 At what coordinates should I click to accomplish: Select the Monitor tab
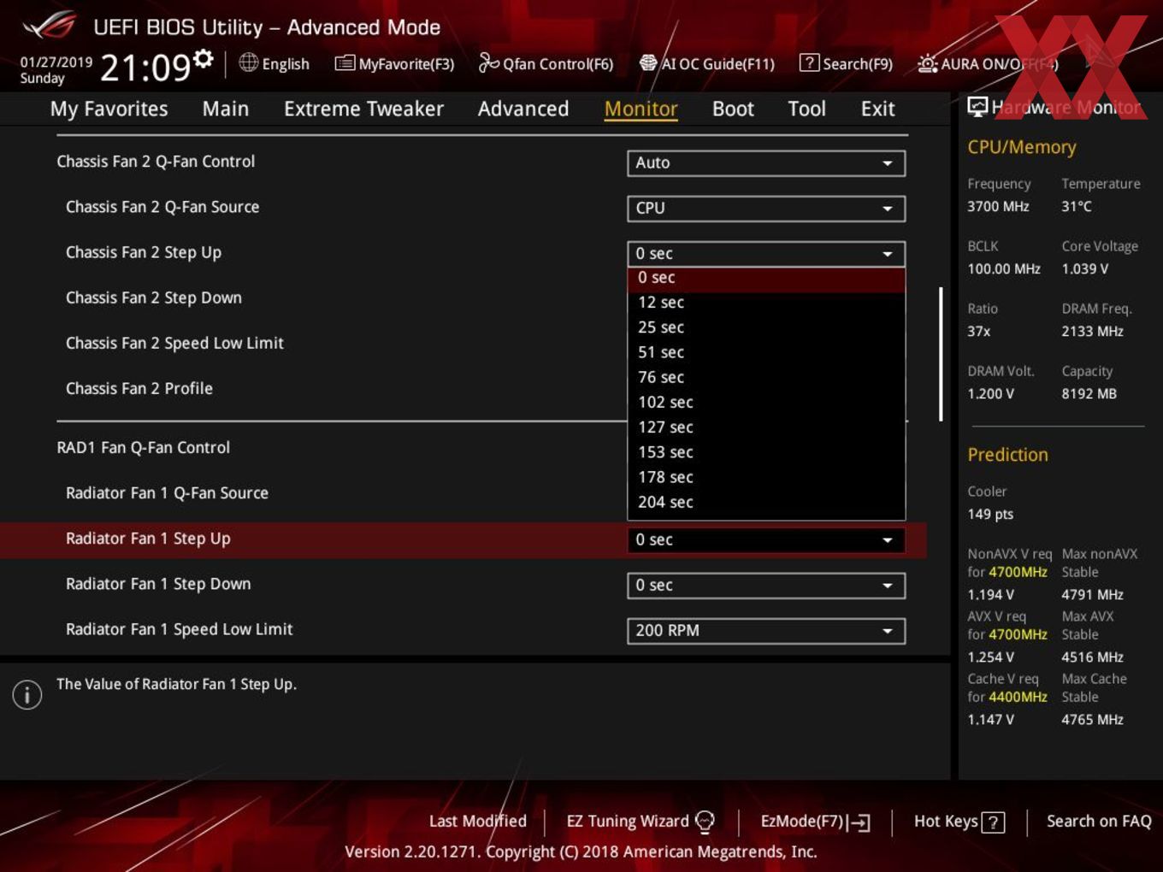point(641,109)
